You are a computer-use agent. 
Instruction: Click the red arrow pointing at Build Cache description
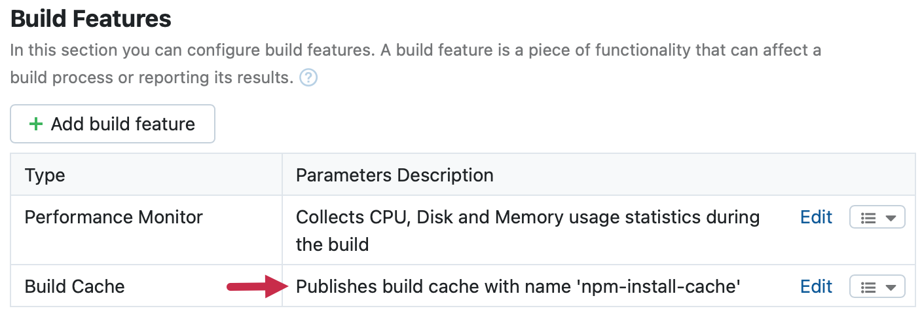(x=256, y=286)
